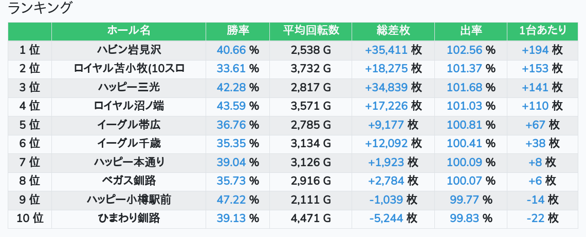Select the ロイヤル沼ノ端 hall name
The height and width of the screenshot is (237, 586).
click(129, 106)
